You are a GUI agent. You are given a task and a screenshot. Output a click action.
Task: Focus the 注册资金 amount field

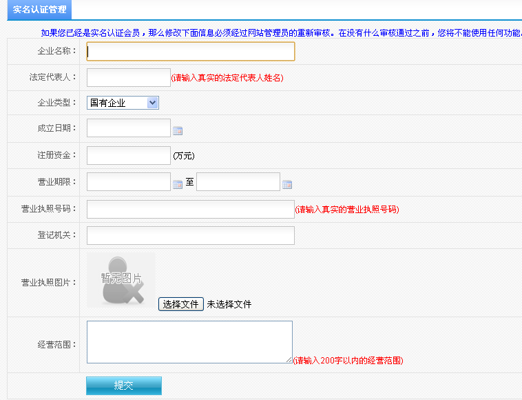[x=129, y=156]
